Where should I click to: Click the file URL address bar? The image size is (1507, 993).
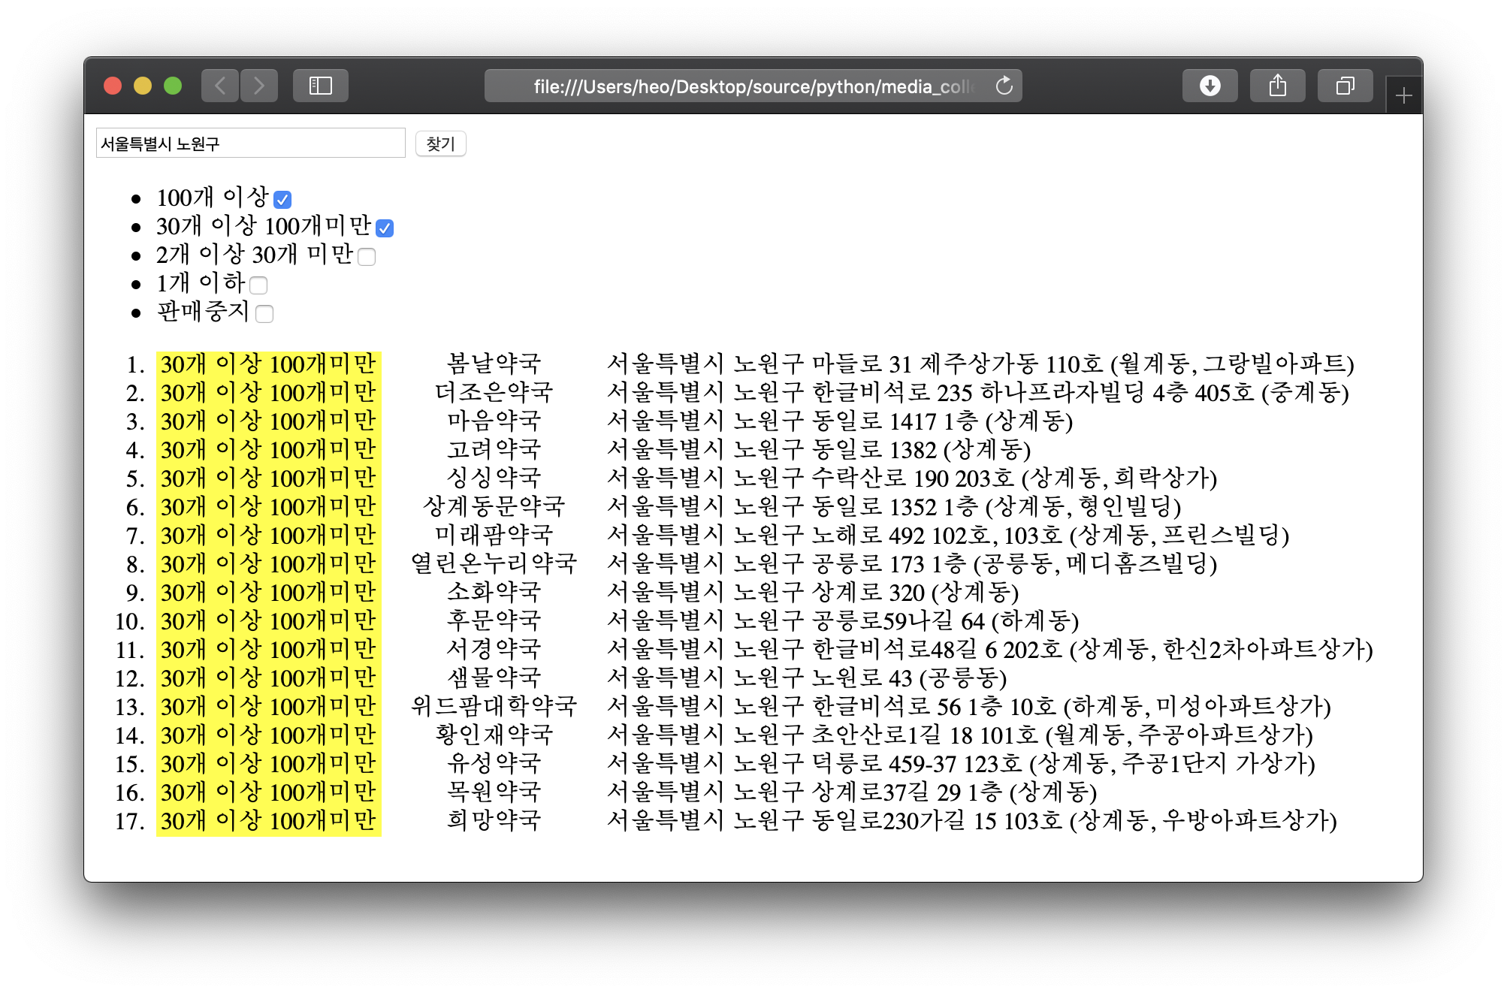tap(751, 86)
